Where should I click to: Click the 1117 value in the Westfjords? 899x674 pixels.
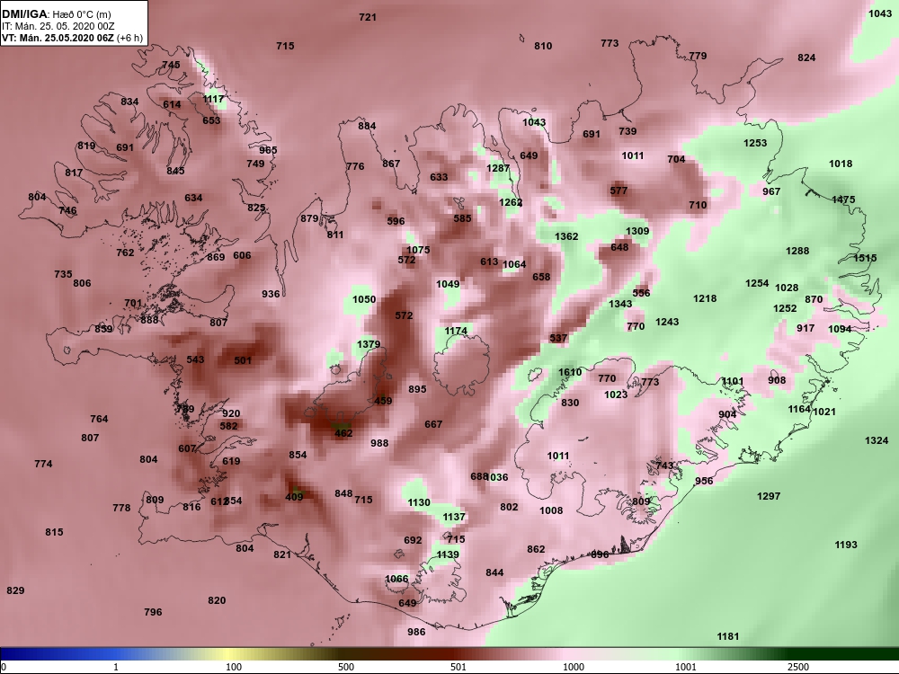pyautogui.click(x=213, y=99)
